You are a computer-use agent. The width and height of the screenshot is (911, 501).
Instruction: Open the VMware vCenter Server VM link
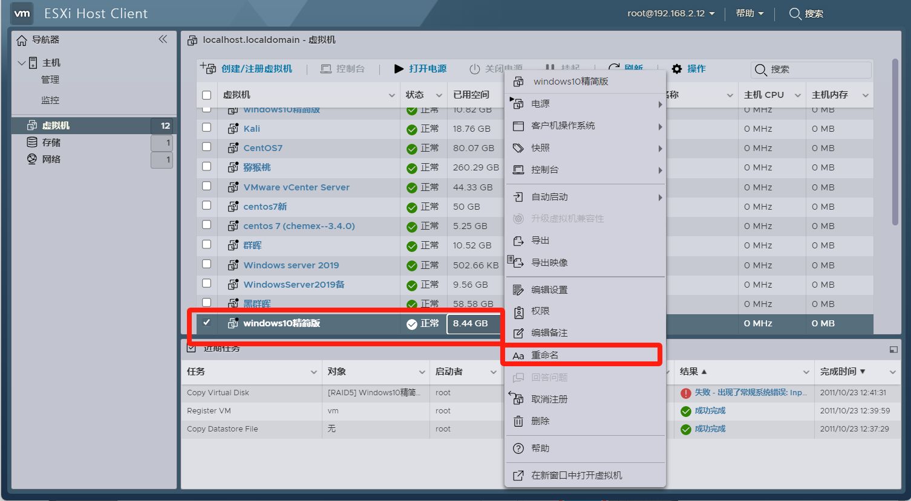[296, 187]
